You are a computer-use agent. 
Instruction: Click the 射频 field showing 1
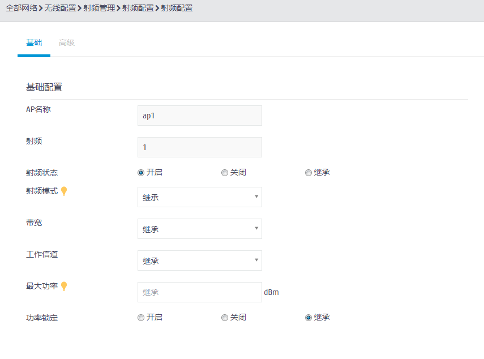click(x=199, y=147)
